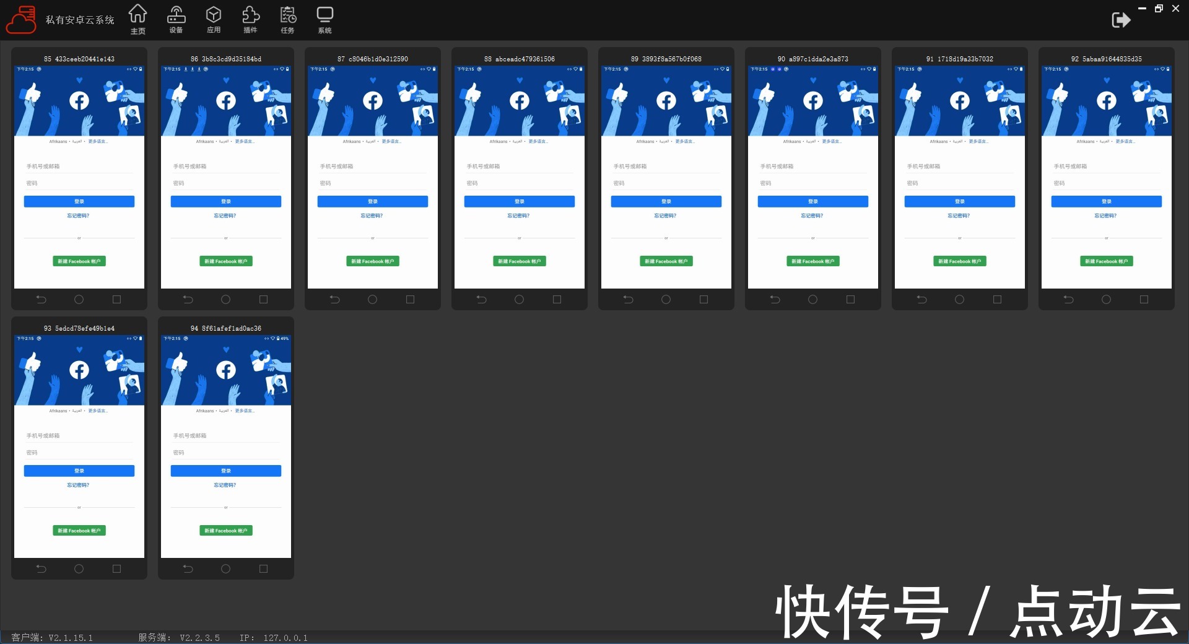Focus 手机号或邮箱 field on device 85
Image resolution: width=1189 pixels, height=644 pixels.
pyautogui.click(x=79, y=166)
